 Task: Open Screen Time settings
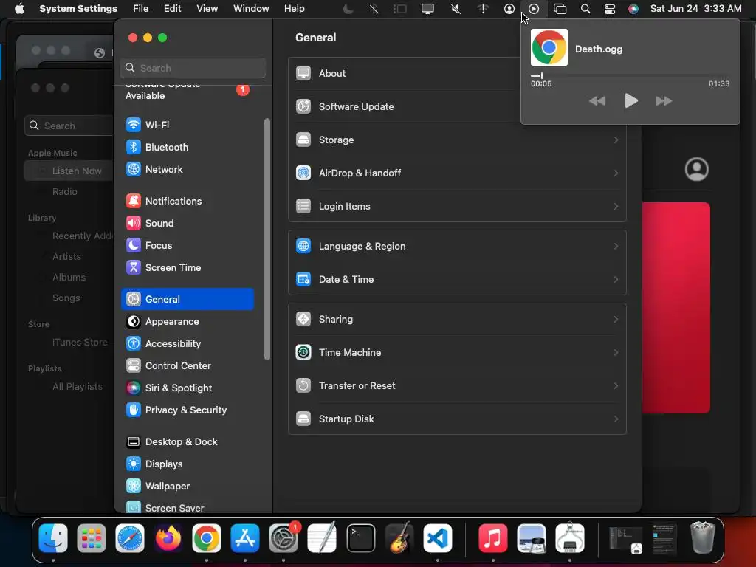click(x=187, y=267)
